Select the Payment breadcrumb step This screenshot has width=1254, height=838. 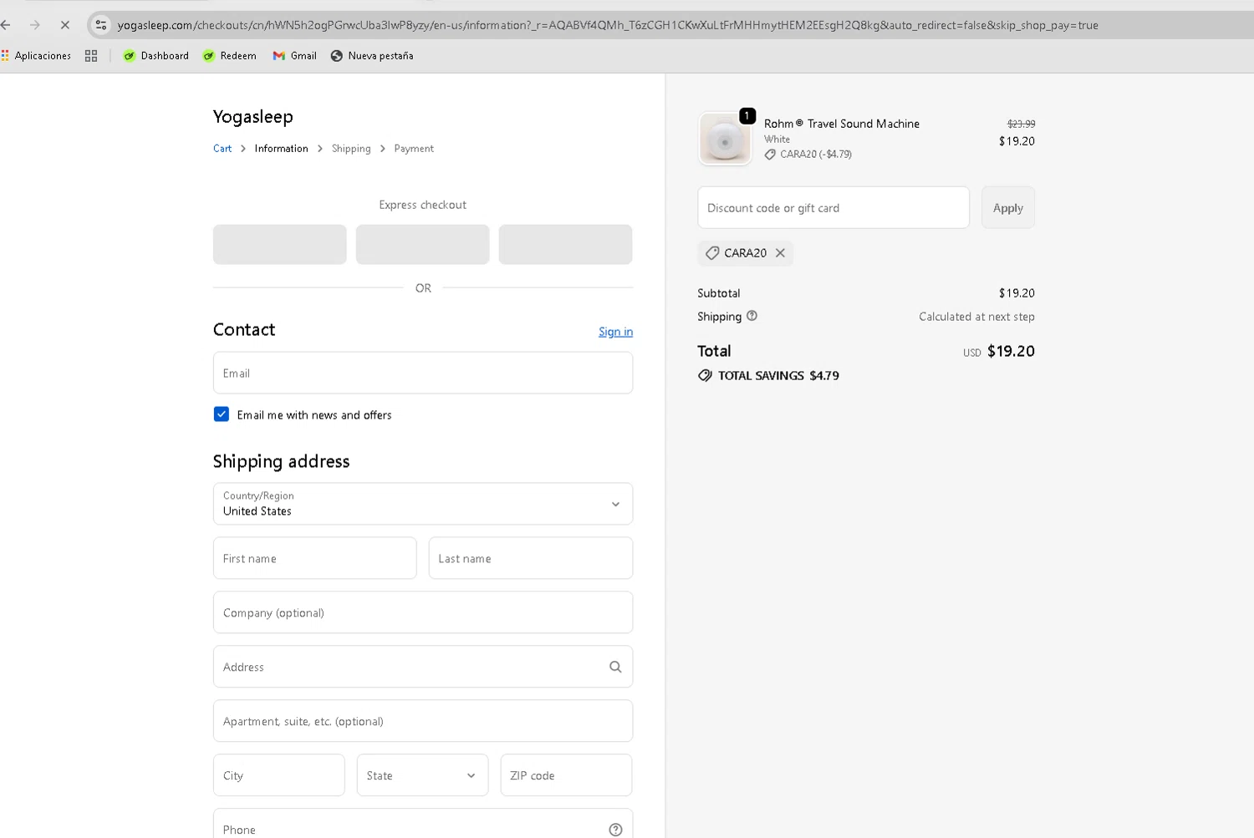(x=414, y=149)
